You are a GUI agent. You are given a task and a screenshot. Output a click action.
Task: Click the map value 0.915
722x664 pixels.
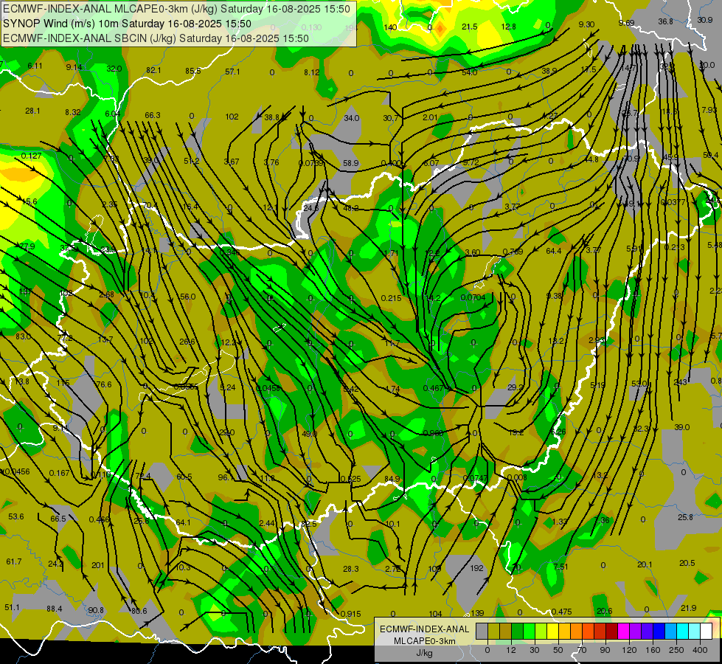[350, 614]
